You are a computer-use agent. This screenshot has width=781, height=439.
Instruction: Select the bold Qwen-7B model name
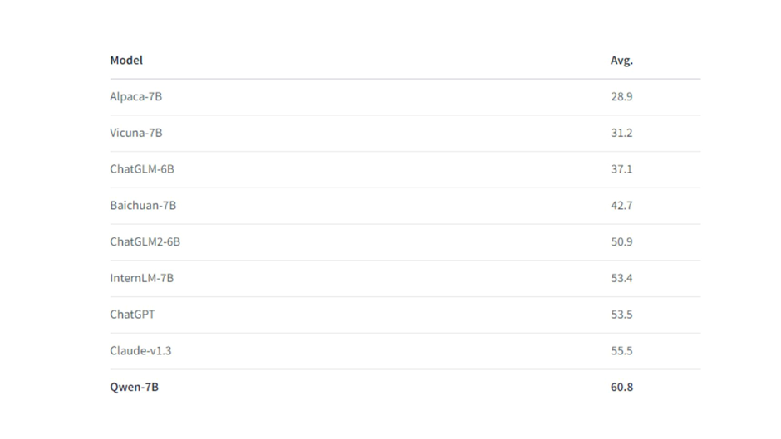click(135, 388)
